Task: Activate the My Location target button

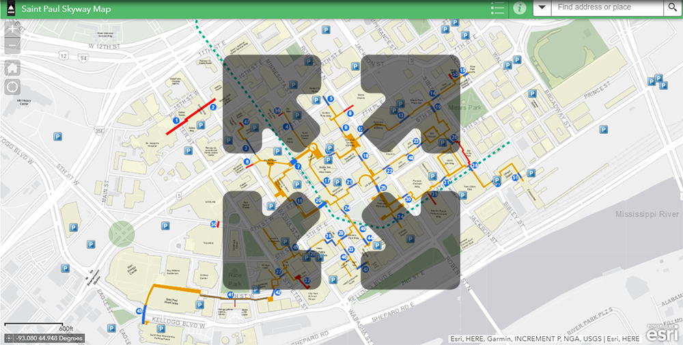Action: pyautogui.click(x=12, y=87)
